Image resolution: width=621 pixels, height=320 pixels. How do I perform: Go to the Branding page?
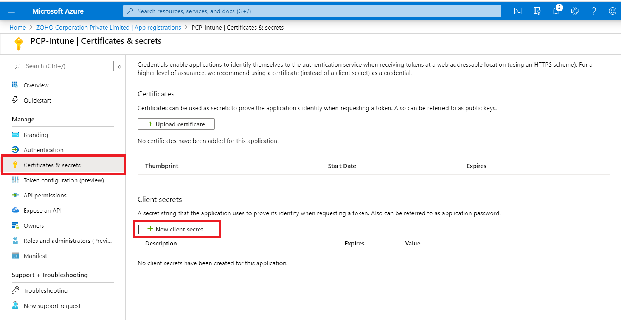[x=36, y=135]
